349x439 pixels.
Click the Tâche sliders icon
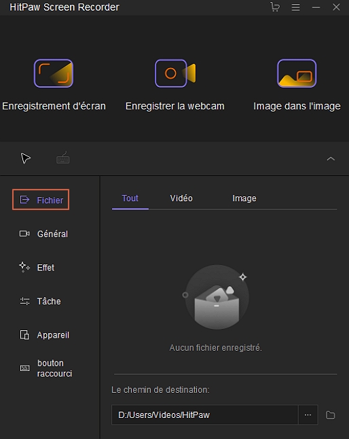coord(24,301)
